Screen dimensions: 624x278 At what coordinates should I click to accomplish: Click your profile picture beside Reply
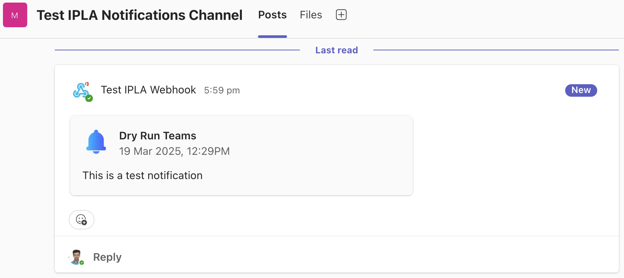tap(76, 257)
